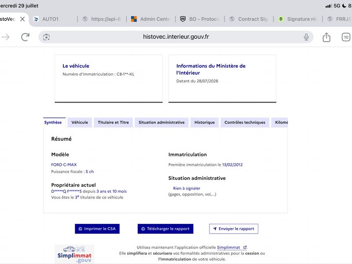Switch to the Titulaire et Titre tab
Screen dimensions: 352x264
(x=114, y=122)
